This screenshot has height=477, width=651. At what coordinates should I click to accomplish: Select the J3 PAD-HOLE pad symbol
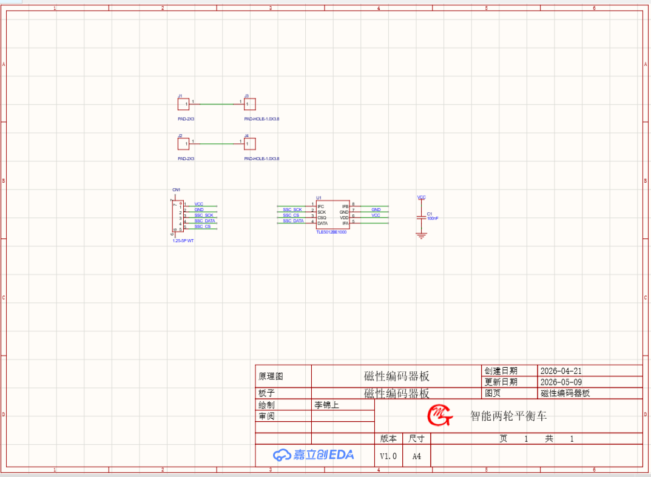(249, 104)
